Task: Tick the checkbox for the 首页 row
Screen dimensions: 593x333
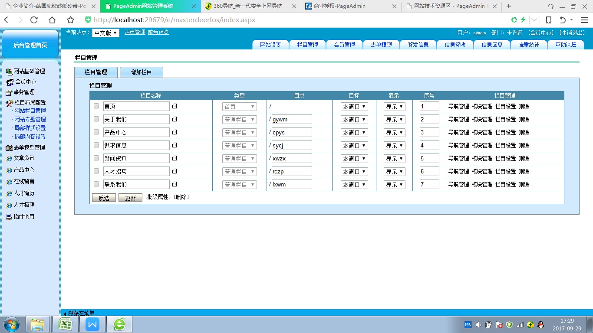Action: click(x=96, y=106)
